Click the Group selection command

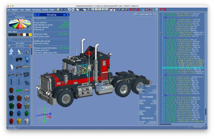point(41,23)
